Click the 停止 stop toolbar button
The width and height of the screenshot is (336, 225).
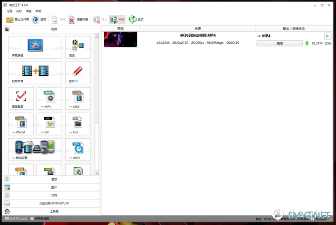coord(100,20)
